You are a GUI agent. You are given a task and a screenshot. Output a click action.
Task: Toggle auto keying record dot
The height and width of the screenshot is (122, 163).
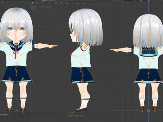pyautogui.click(x=68, y=116)
